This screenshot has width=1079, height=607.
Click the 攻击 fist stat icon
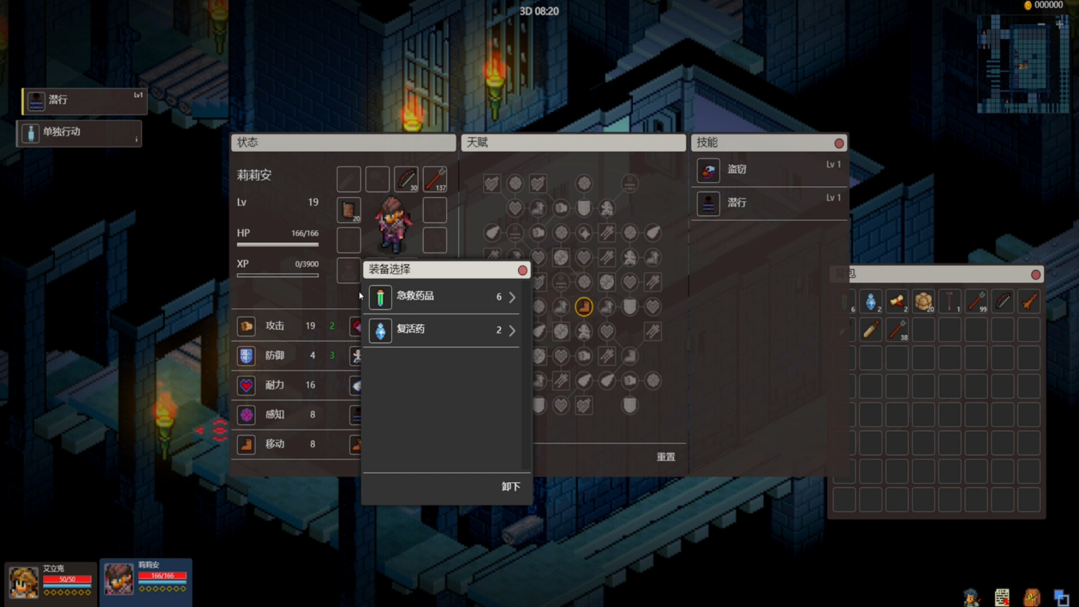246,326
